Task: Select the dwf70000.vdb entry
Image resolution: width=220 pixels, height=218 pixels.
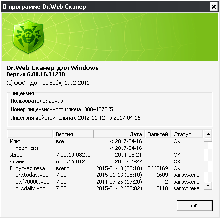Action: click(x=106, y=182)
